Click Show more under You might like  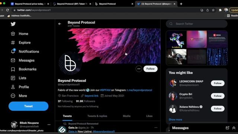pos(175,119)
